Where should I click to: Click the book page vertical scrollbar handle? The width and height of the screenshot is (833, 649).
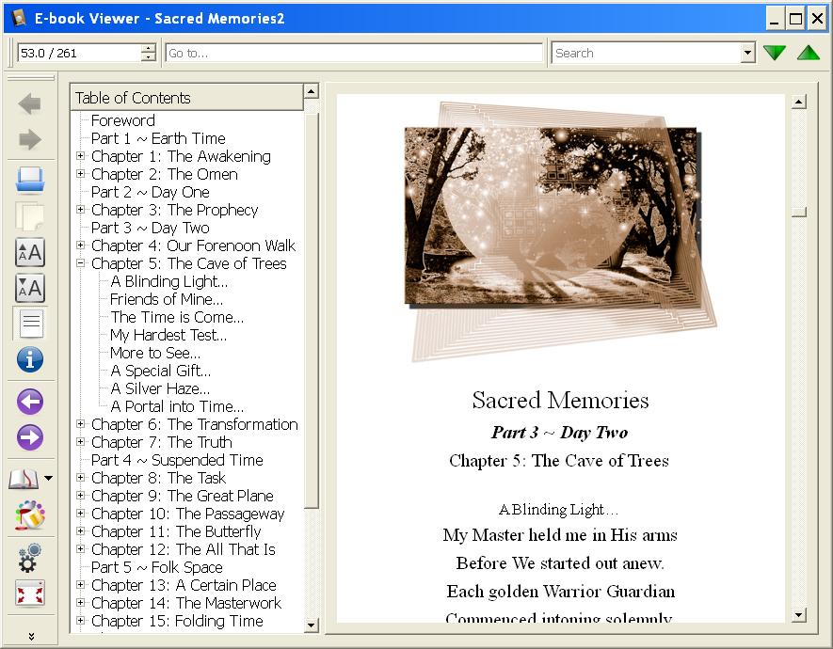798,213
